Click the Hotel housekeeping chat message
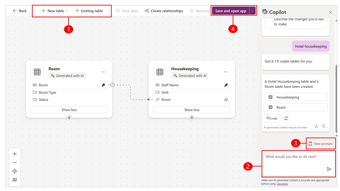Screen dimensions: 340x191 (311, 46)
